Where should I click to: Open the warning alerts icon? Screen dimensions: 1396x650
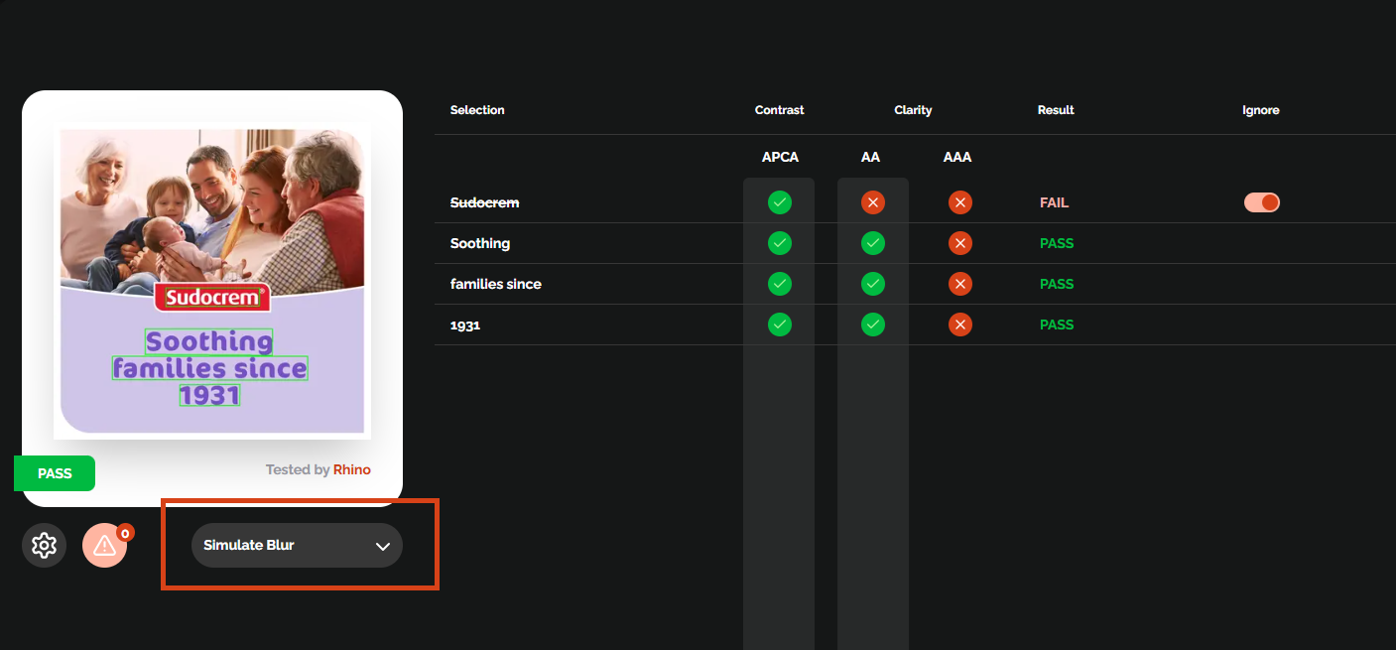coord(105,545)
